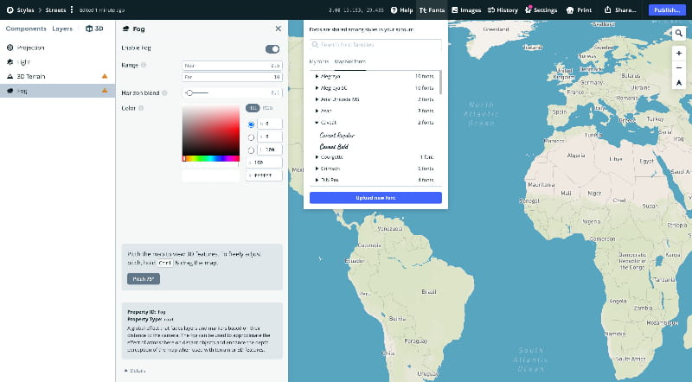Collapse the Caveat font family
Image resolution: width=692 pixels, height=382 pixels.
(317, 123)
